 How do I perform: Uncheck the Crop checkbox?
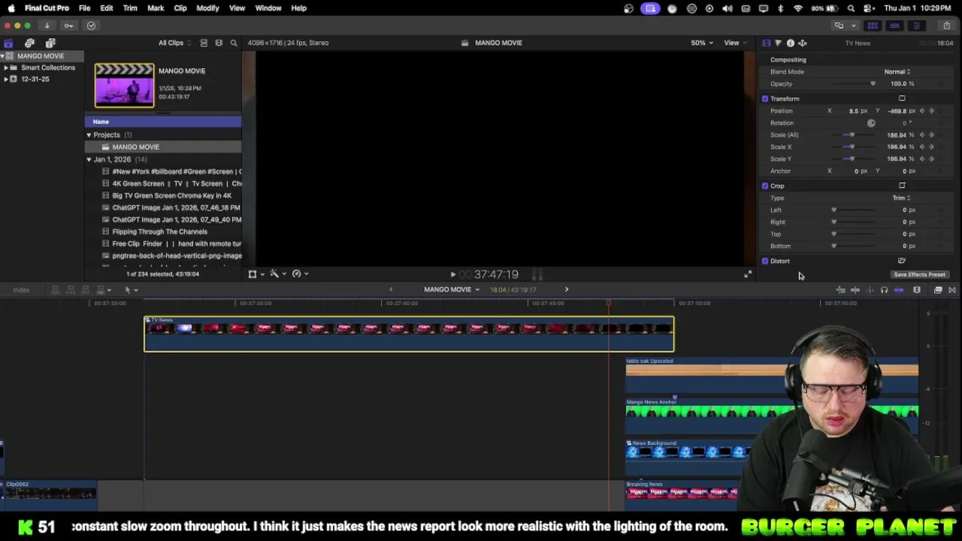pos(765,186)
